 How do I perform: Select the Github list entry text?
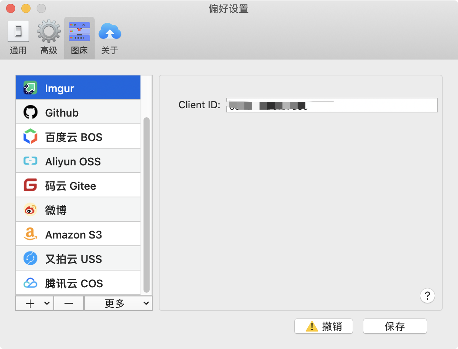(x=62, y=113)
